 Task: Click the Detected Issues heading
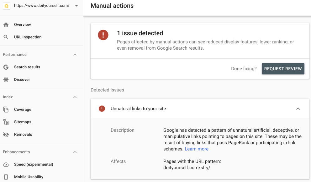(x=107, y=90)
